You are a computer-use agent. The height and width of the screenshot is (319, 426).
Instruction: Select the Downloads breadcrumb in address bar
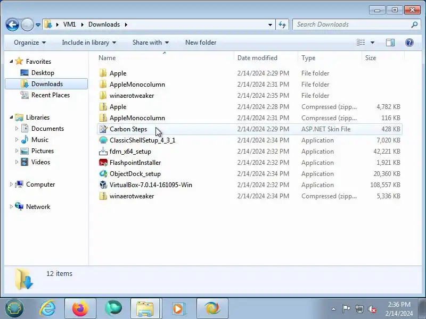pyautogui.click(x=104, y=24)
